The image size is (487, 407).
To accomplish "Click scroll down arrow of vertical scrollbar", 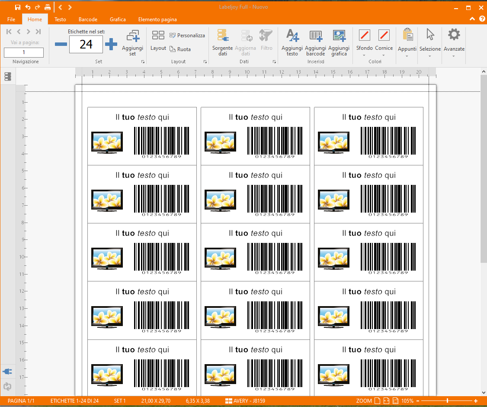I will (x=483, y=393).
